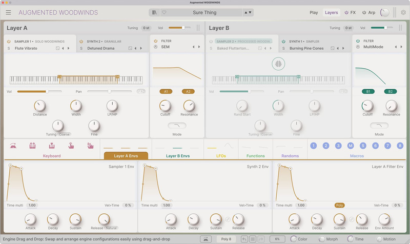Click the B1 filter routing button

[x=368, y=92]
